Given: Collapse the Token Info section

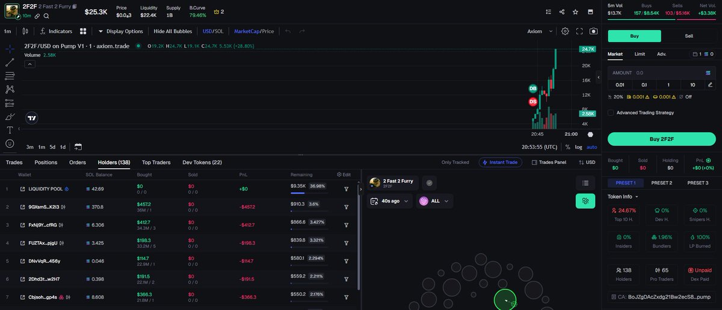Looking at the screenshot, I should coord(623,196).
